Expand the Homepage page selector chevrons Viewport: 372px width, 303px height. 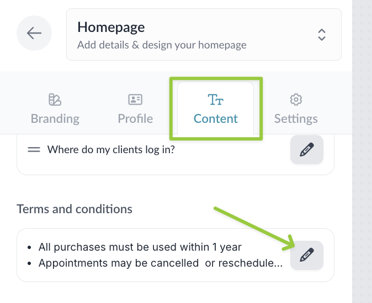tap(322, 35)
